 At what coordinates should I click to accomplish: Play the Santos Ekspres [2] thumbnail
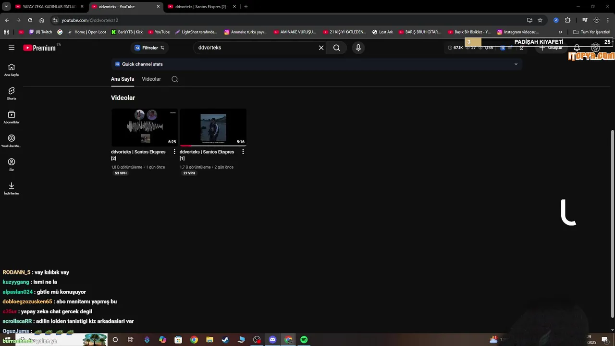(145, 127)
